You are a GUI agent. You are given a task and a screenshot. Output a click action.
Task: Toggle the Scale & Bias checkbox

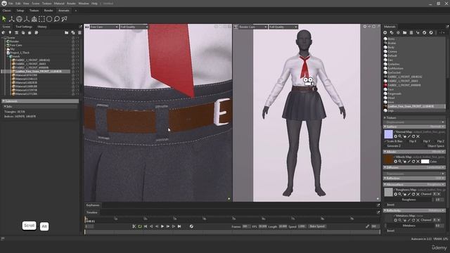pos(385,141)
